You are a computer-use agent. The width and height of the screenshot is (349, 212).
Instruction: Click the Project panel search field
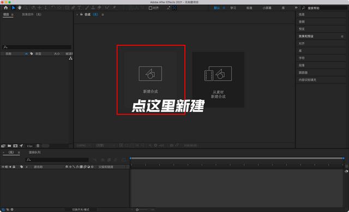[37, 47]
